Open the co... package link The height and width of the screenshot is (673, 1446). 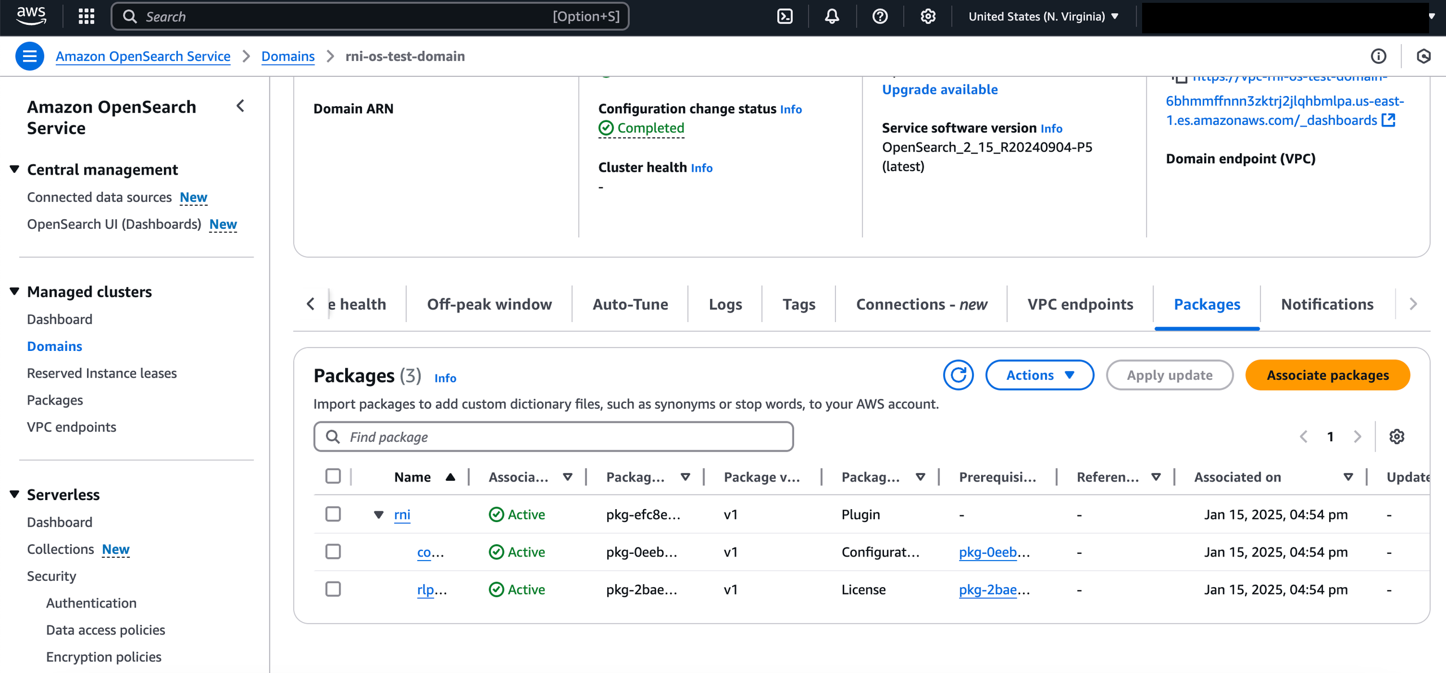point(430,552)
